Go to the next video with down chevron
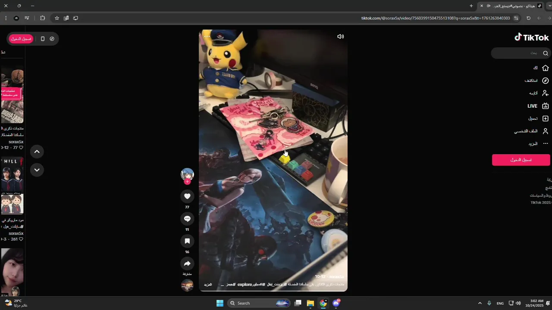 [x=37, y=170]
